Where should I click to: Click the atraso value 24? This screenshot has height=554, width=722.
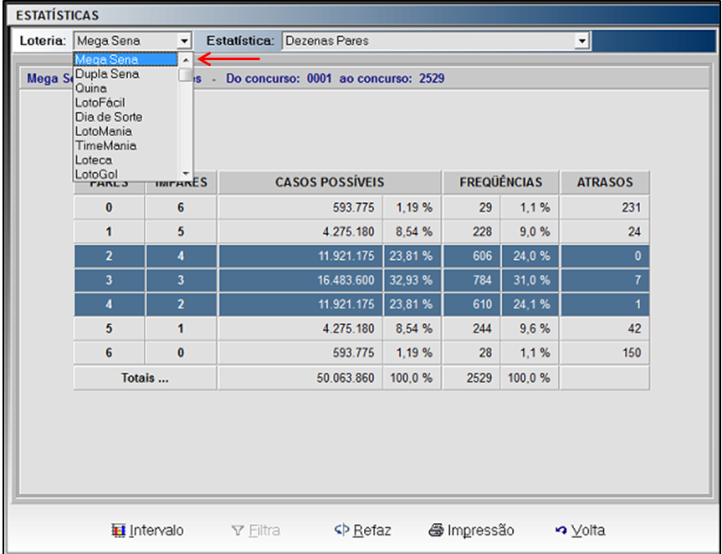coord(605,231)
